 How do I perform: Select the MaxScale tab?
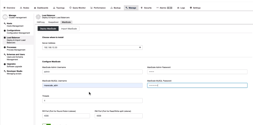[x=66, y=22]
